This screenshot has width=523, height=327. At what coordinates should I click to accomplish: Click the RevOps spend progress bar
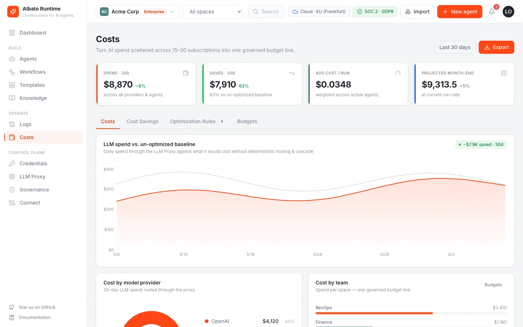click(x=411, y=313)
